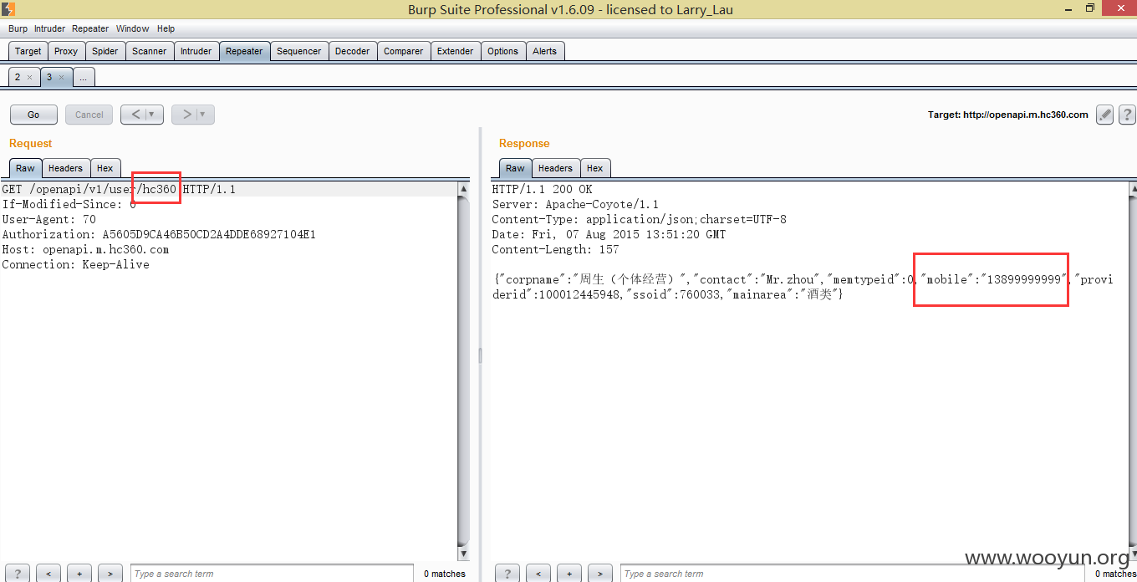1137x582 pixels.
Task: Click the response search help question button
Action: coord(507,574)
